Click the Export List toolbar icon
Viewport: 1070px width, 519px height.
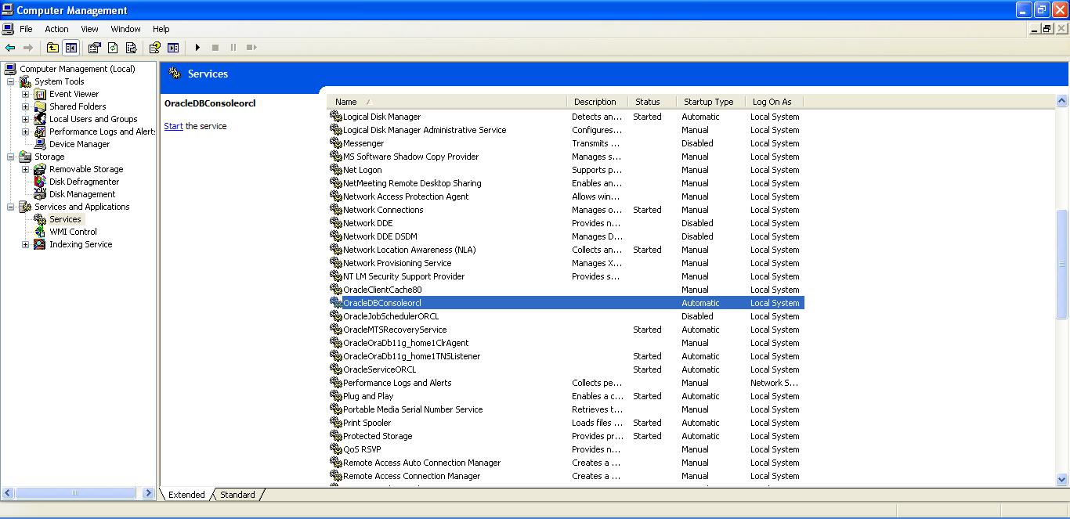(x=131, y=48)
